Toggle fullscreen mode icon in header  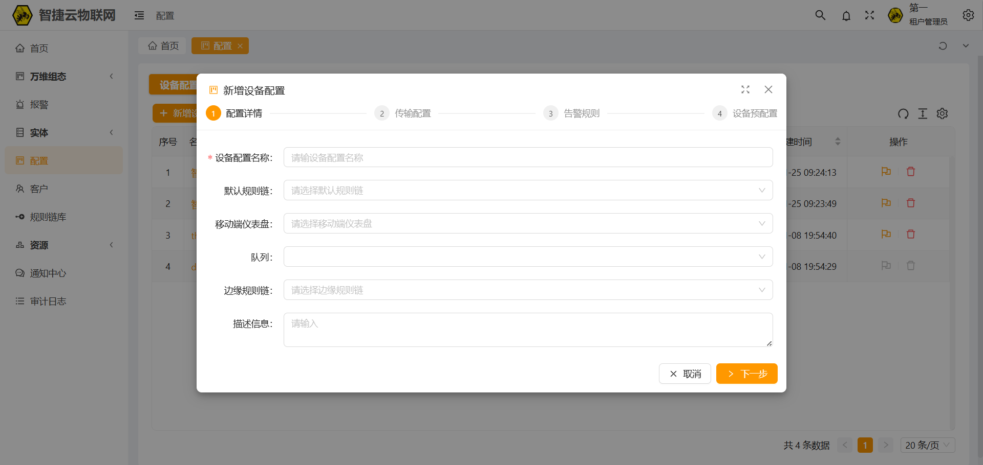pos(870,15)
